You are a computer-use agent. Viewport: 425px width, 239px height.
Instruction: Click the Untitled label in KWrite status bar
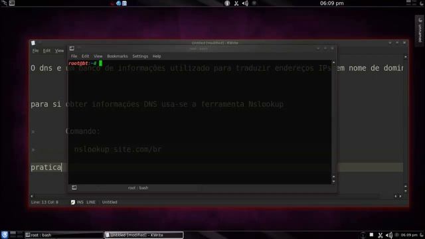(x=110, y=202)
